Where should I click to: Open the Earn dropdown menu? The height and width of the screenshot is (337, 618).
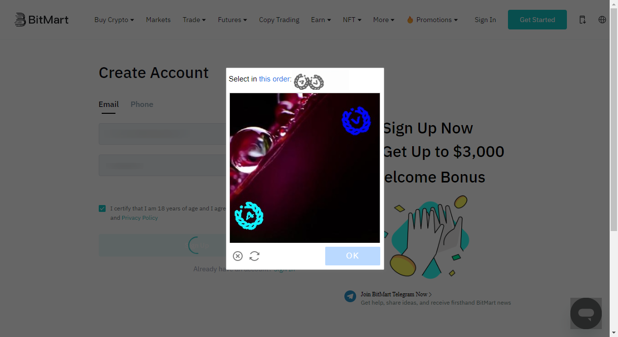pyautogui.click(x=321, y=20)
